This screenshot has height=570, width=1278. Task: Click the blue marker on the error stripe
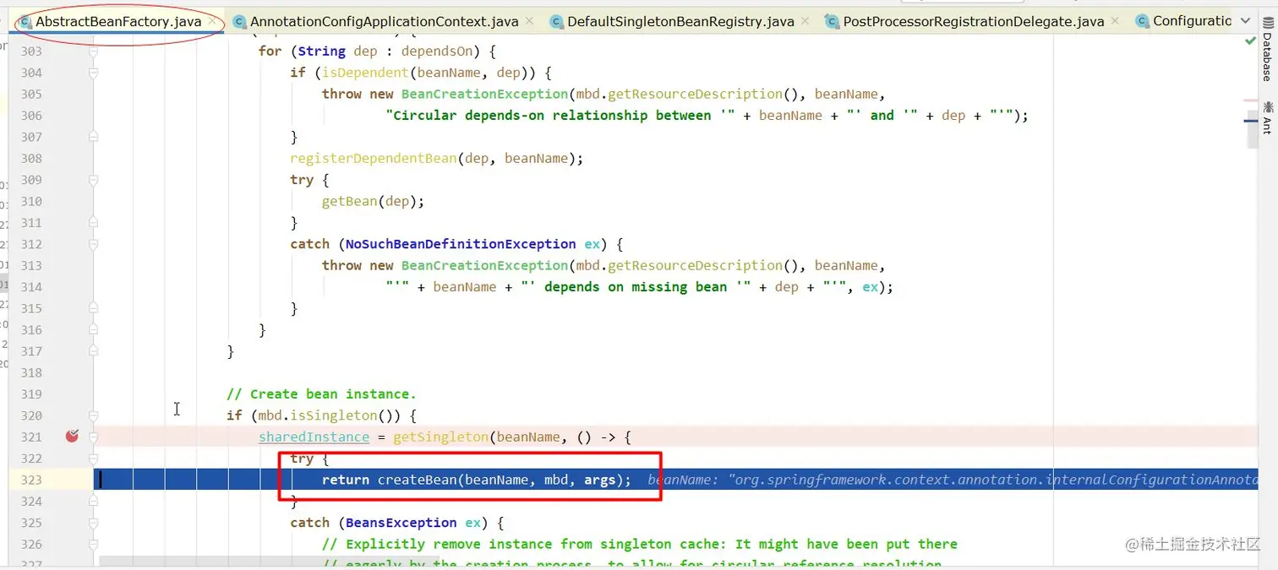1250,122
